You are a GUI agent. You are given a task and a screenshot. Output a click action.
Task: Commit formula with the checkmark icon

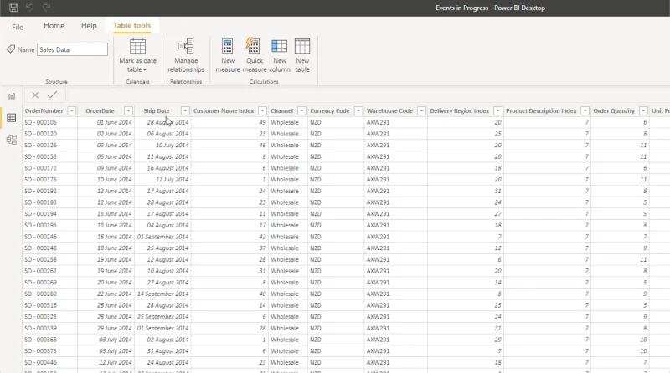point(52,95)
